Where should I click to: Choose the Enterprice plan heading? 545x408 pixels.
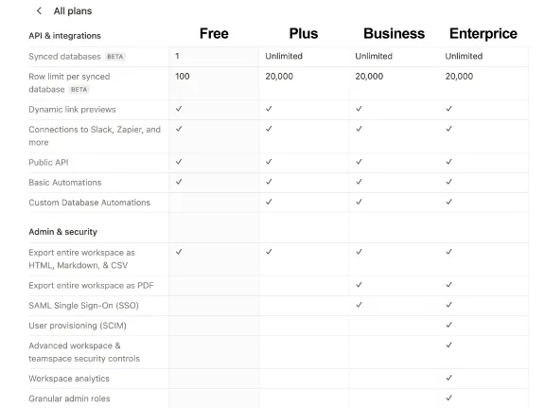(483, 34)
